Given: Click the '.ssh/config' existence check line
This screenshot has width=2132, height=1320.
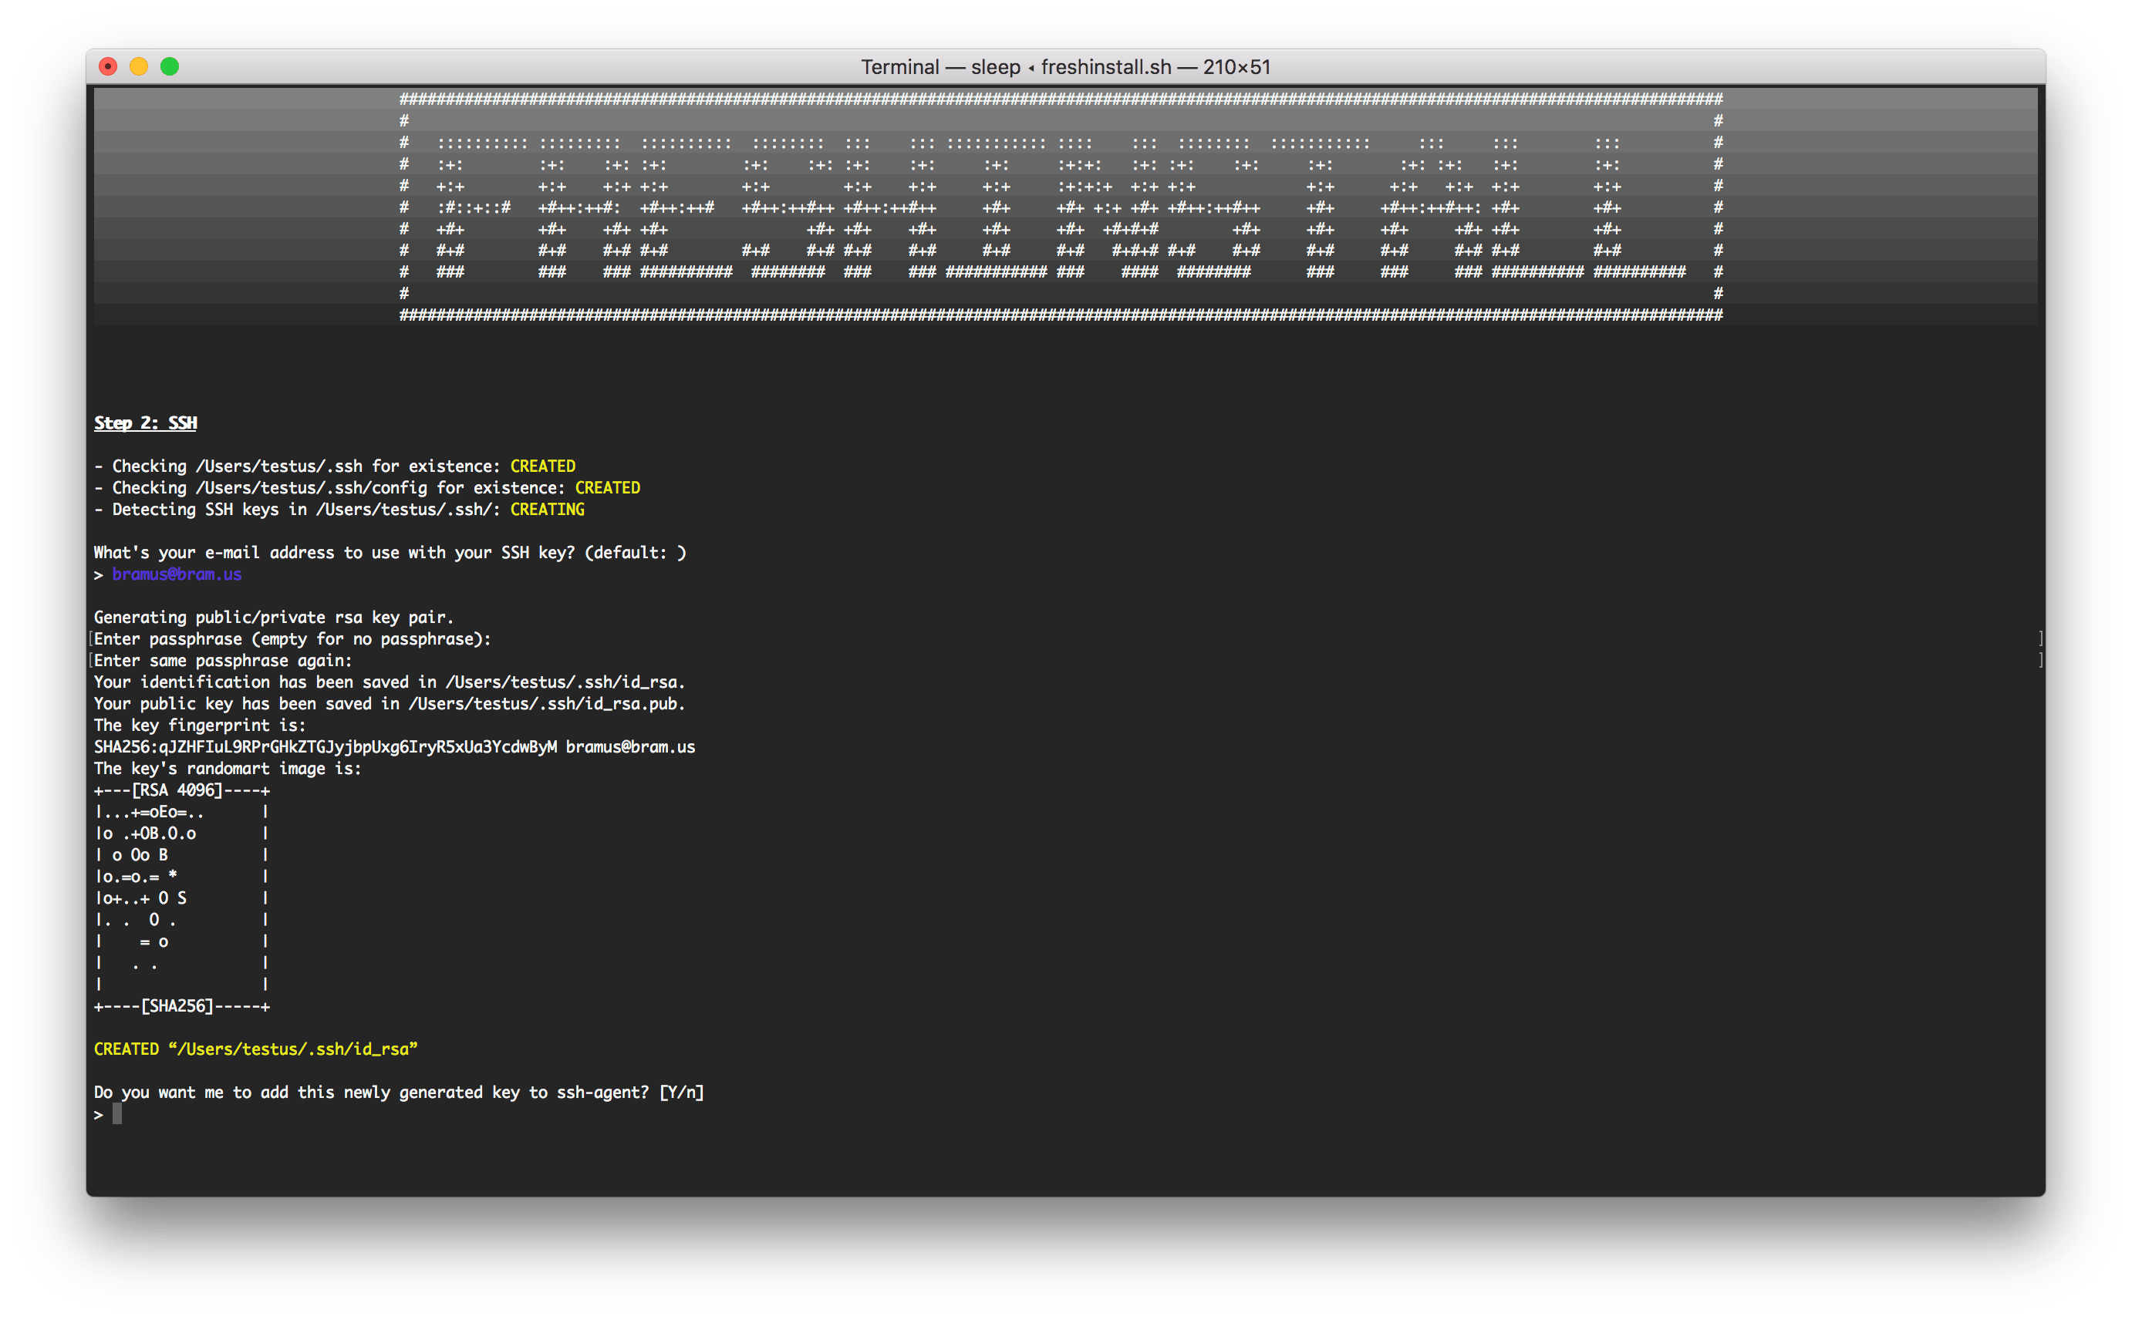Looking at the screenshot, I should (x=367, y=488).
